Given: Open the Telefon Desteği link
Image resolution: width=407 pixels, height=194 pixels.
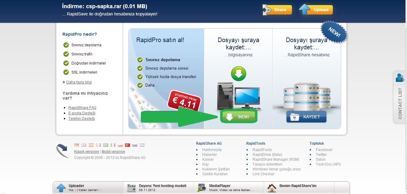Looking at the screenshot, I should point(81,119).
